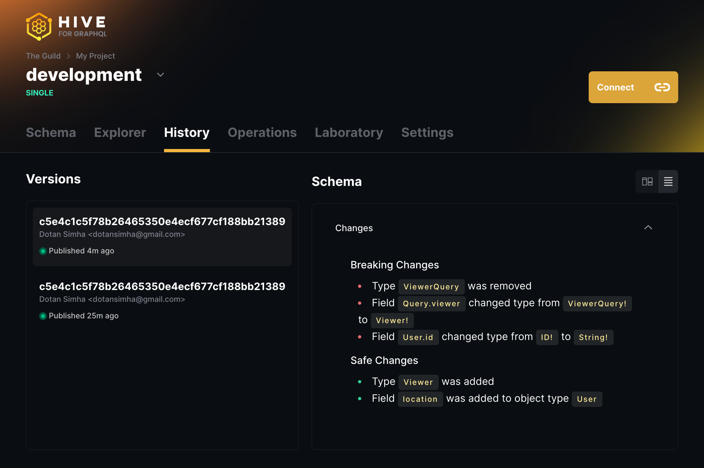Navigate to the Schema tab
The image size is (704, 468).
[x=51, y=132]
